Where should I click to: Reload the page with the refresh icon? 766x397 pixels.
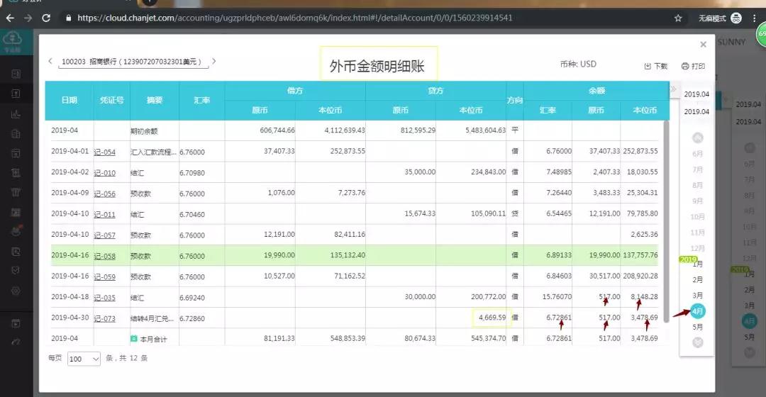pos(46,18)
